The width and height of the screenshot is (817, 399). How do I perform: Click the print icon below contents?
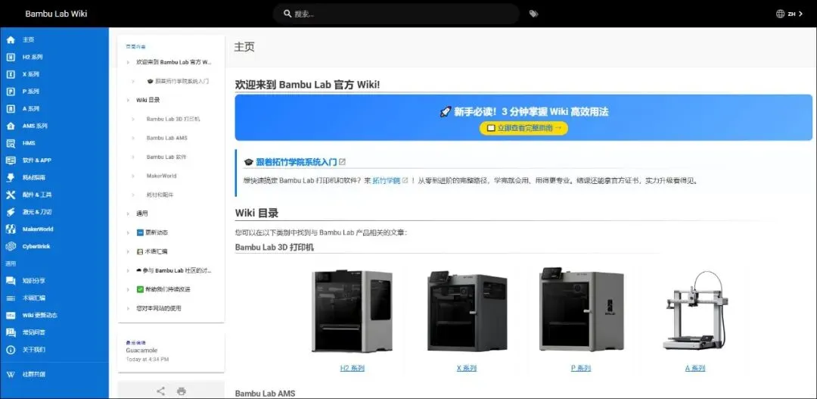point(182,391)
